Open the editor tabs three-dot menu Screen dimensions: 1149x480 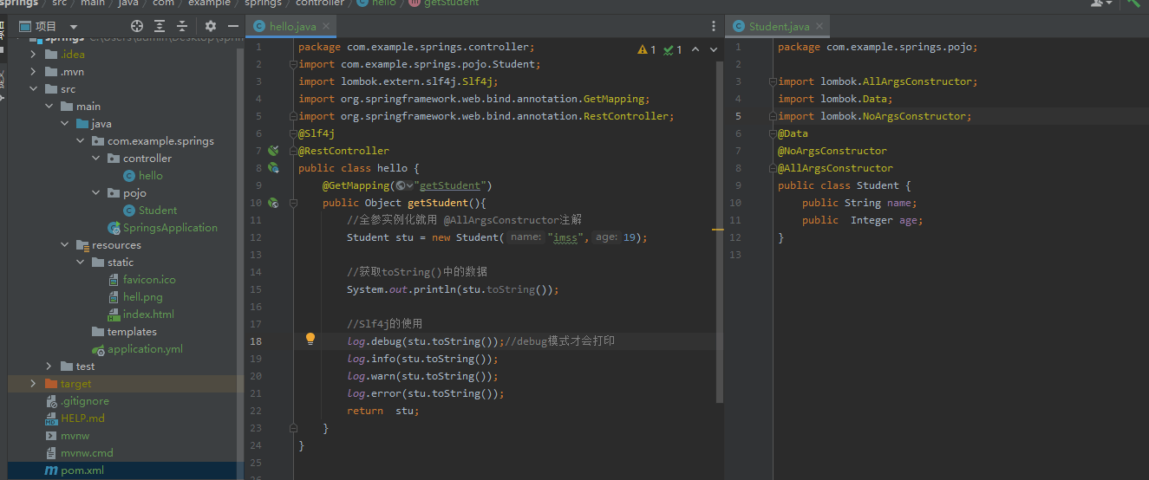(714, 26)
